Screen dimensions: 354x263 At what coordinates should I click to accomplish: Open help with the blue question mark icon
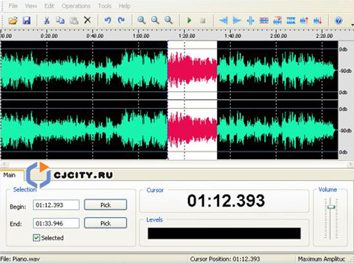tap(338, 20)
